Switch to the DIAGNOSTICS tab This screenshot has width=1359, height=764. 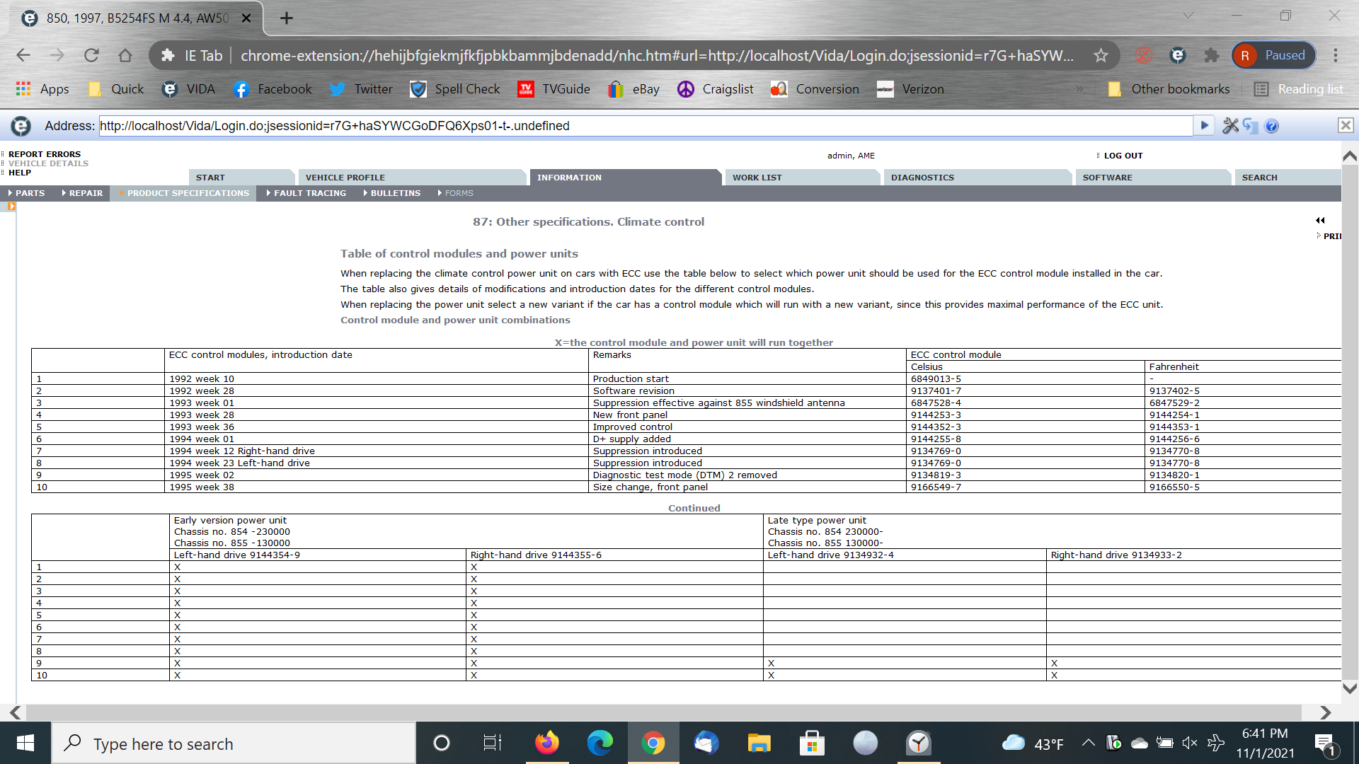(x=922, y=178)
